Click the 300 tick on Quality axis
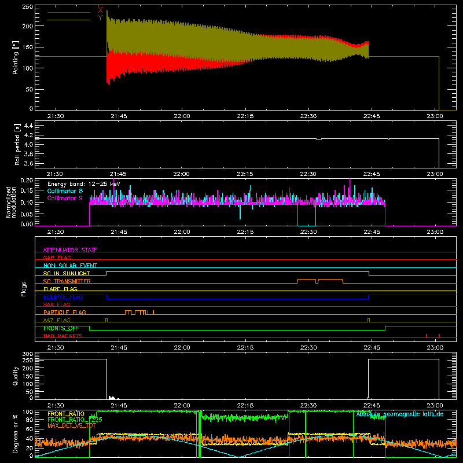Screen dimensions: 463x463 coord(28,354)
